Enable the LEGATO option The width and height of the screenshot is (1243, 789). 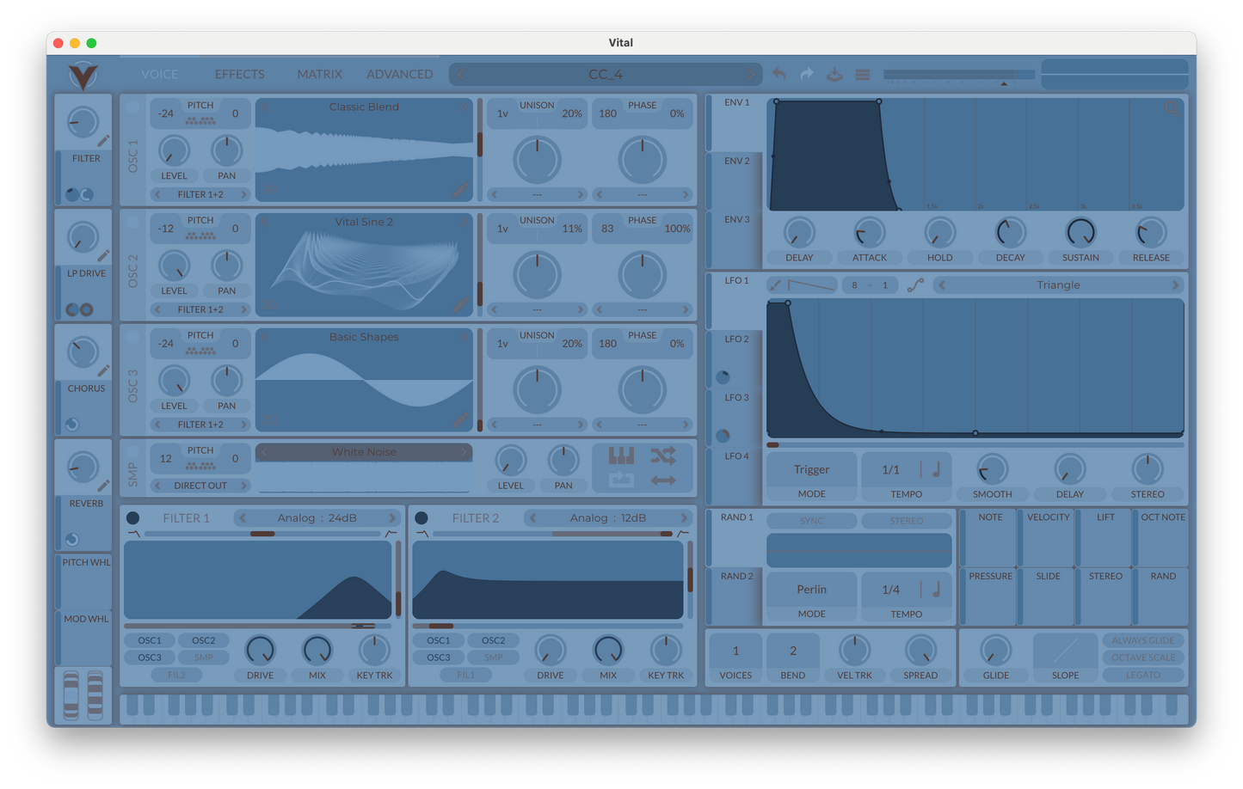pos(1143,676)
